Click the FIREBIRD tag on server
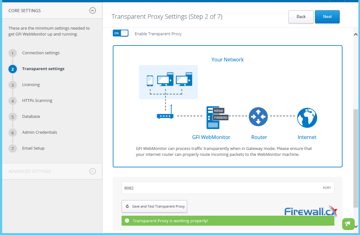The image size is (360, 235). tap(221, 118)
